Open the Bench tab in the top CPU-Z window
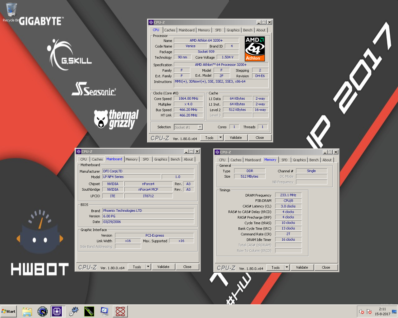398x318 pixels. coord(248,30)
